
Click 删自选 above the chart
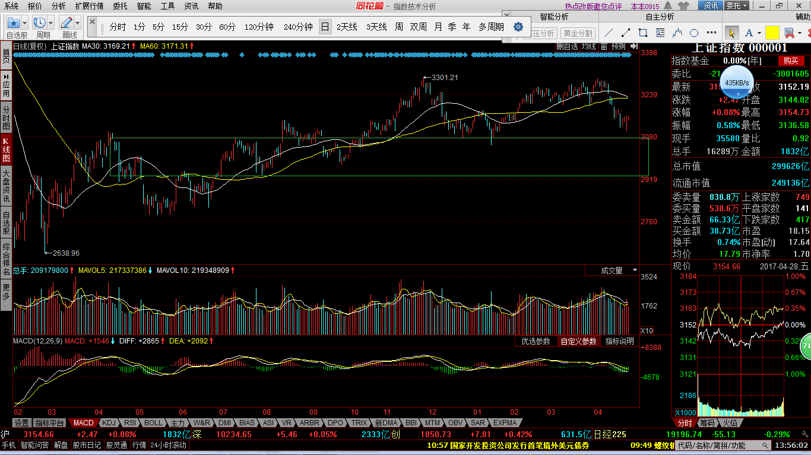click(x=567, y=46)
